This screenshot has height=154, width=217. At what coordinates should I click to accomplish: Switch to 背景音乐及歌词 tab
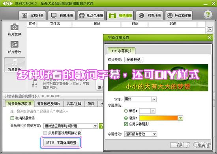(x=19, y=104)
